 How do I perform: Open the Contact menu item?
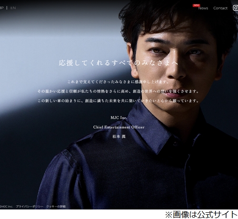point(220,8)
